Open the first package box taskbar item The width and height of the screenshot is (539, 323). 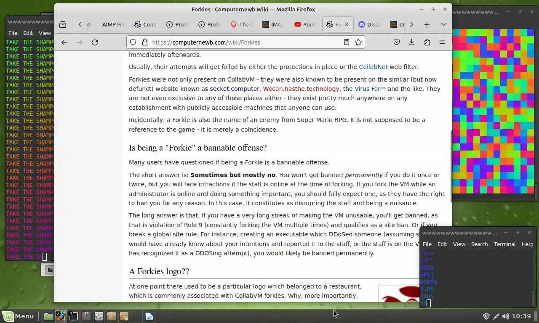coord(112,316)
